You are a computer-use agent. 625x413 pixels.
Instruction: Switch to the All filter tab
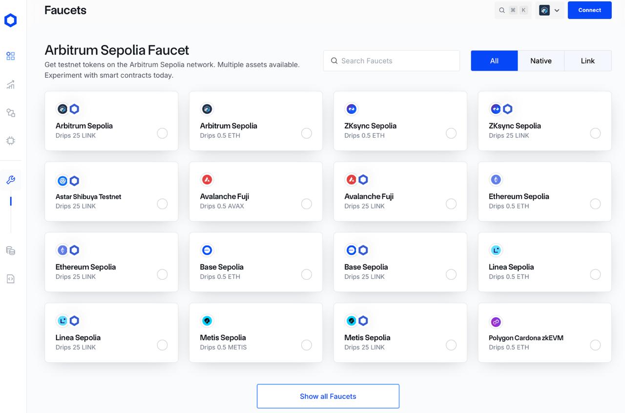click(x=494, y=61)
